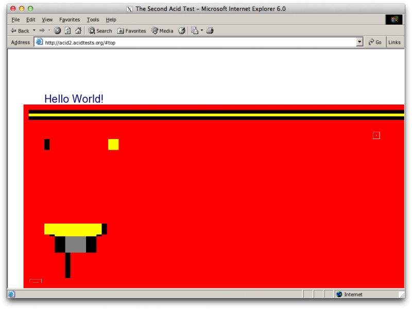This screenshot has height=309, width=412.
Task: Click the Stop loading icon
Action: click(57, 31)
